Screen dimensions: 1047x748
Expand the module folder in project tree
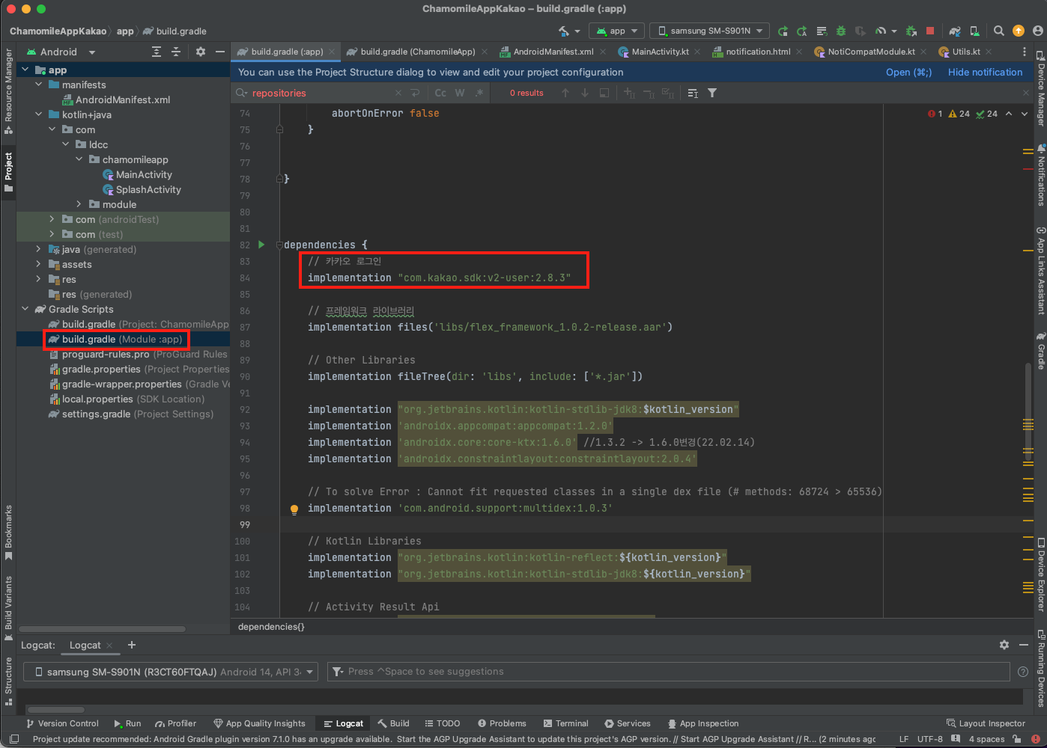[x=79, y=204]
